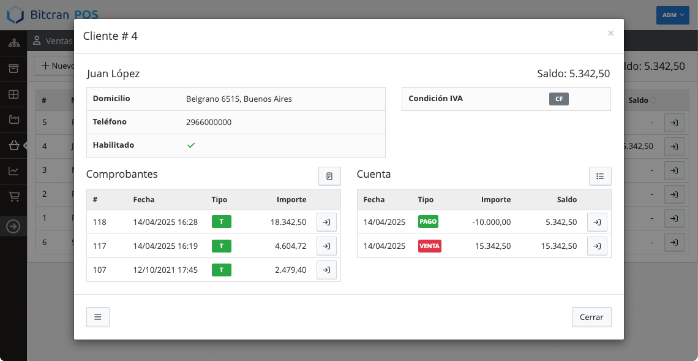The width and height of the screenshot is (698, 361).
Task: Click the Cuenta list icon button
Action: coord(600,176)
